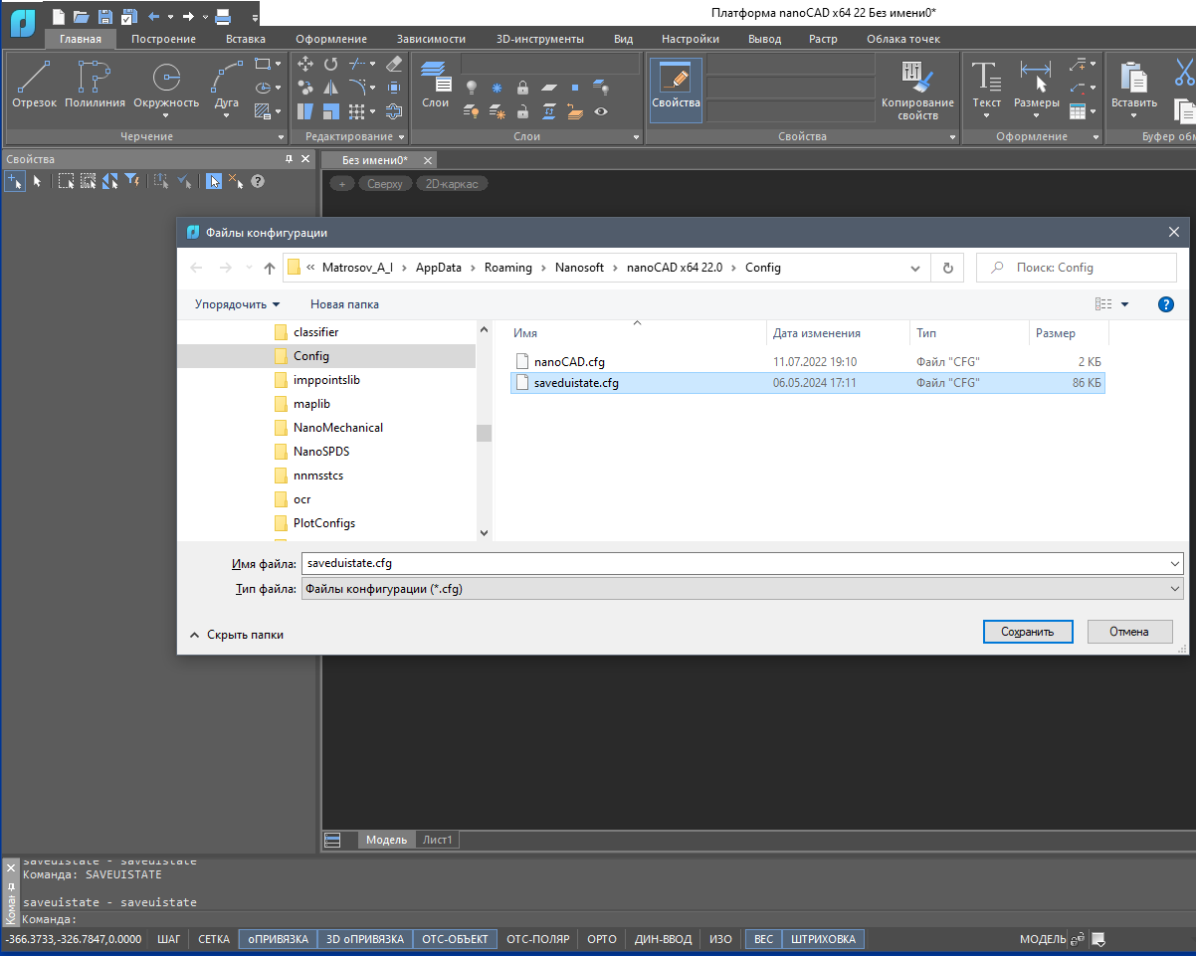Viewport: 1196px width, 956px height.
Task: Click the Save floppy disk icon
Action: [x=104, y=16]
